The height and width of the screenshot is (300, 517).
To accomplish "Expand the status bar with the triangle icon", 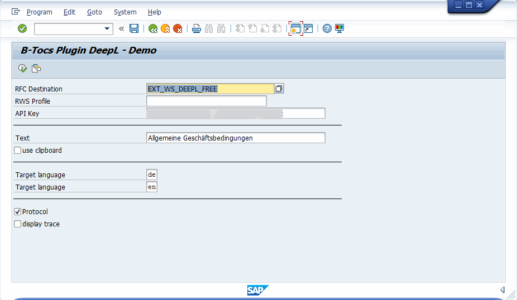I will point(502,290).
